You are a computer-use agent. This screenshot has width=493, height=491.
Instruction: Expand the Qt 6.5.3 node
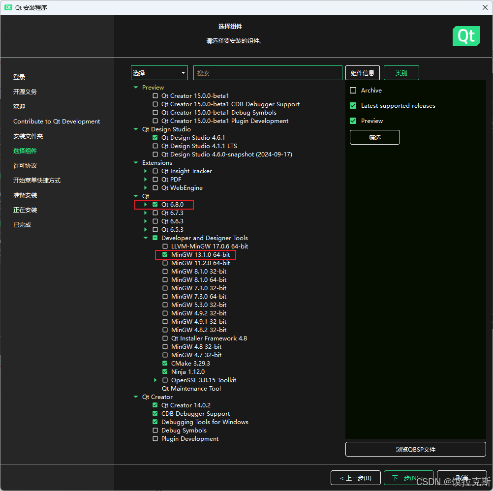[x=146, y=229]
